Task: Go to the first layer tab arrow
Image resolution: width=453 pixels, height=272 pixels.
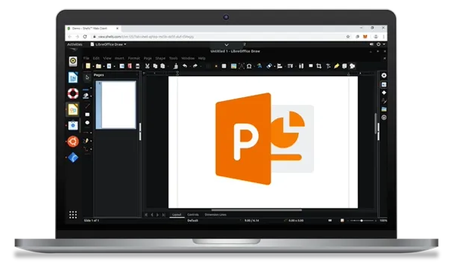Action: (x=146, y=215)
